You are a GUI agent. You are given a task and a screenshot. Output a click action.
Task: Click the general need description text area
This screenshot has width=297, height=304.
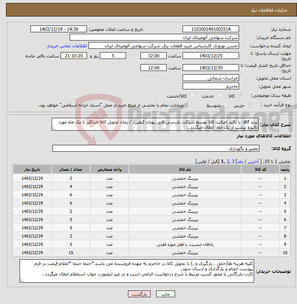coord(155,125)
